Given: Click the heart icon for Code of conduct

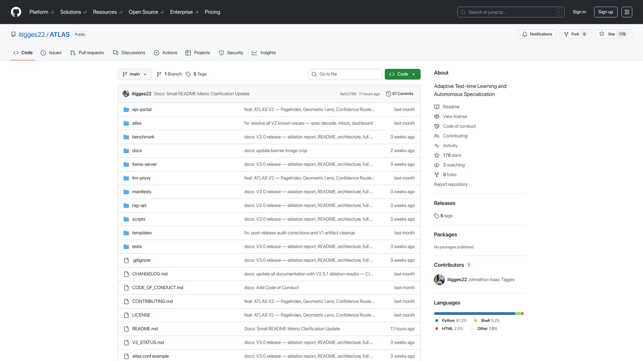Looking at the screenshot, I should [x=437, y=126].
